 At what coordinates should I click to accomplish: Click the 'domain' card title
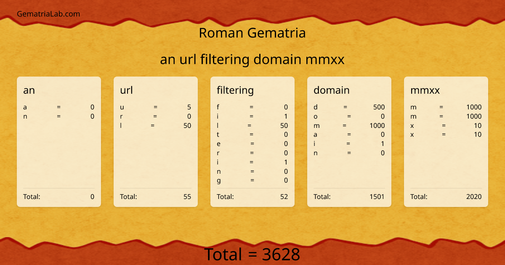pos(332,90)
